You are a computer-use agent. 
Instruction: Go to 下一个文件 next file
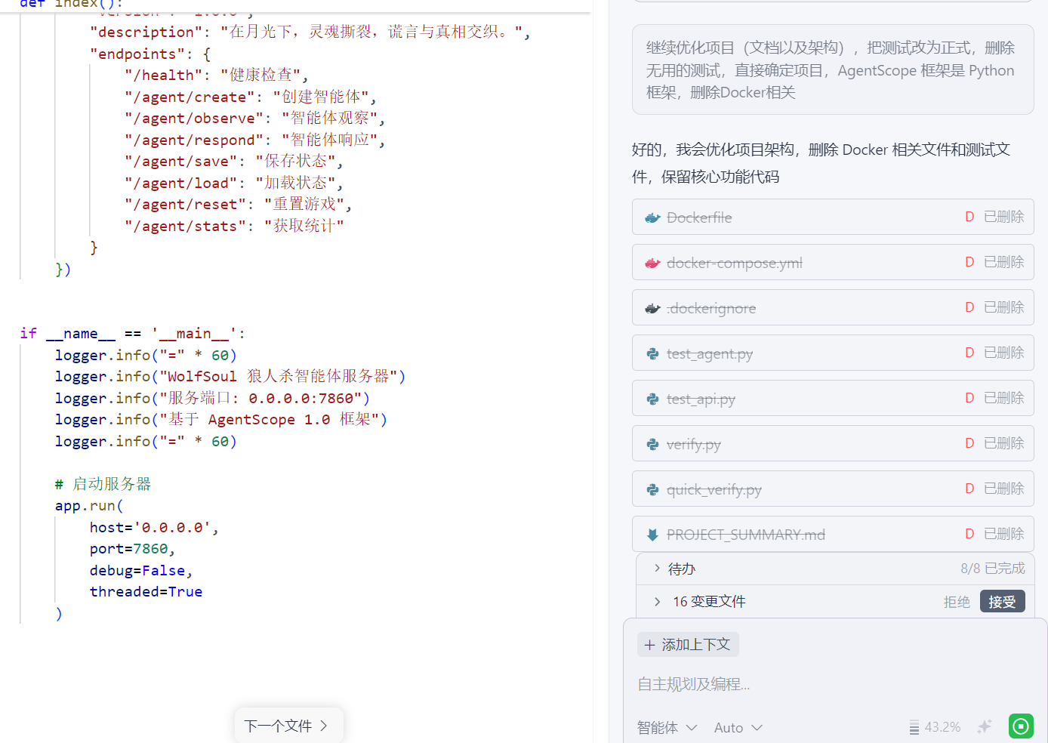(288, 726)
